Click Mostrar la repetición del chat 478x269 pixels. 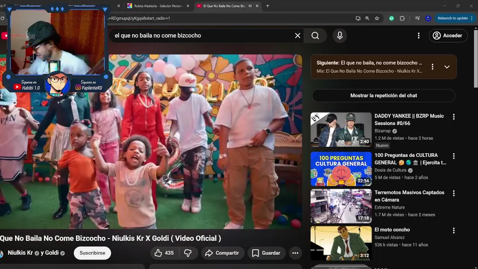384,96
